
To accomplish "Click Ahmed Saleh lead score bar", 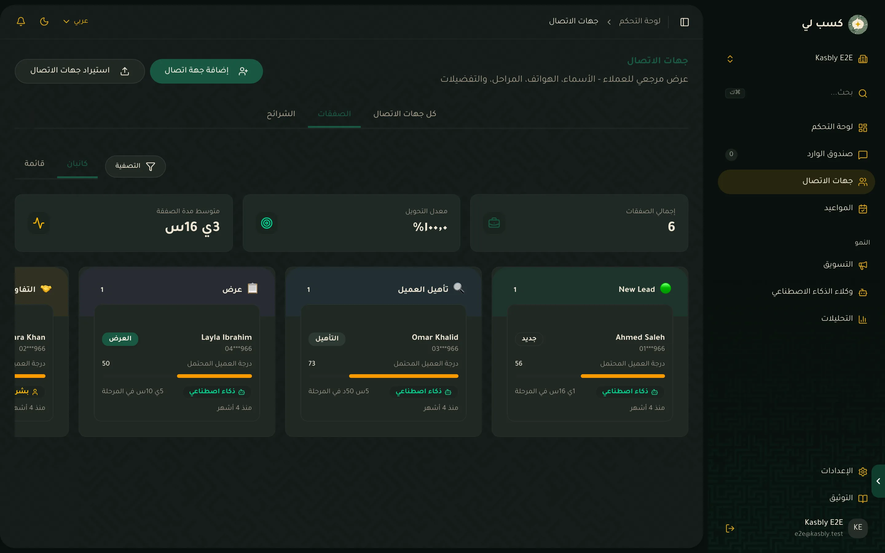I will 590,376.
